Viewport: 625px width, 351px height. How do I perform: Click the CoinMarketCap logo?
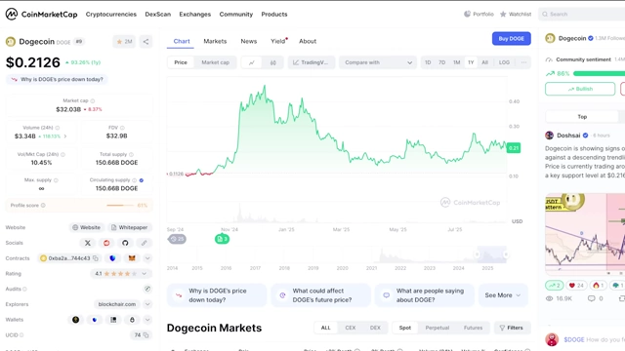pyautogui.click(x=41, y=14)
